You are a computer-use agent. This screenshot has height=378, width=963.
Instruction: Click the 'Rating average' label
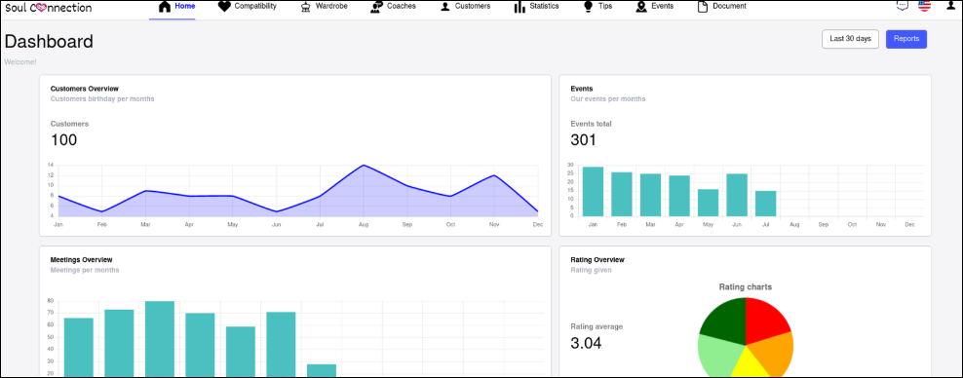click(597, 326)
